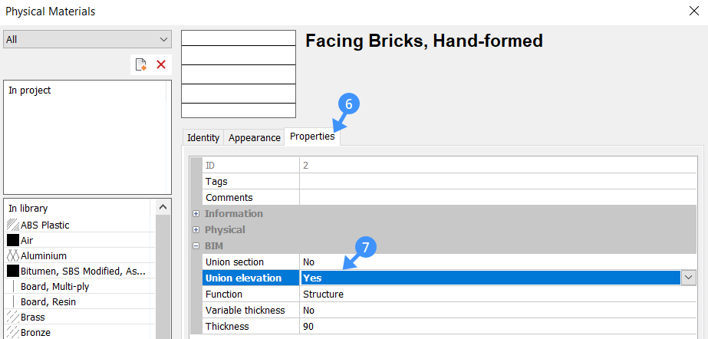Select Board, Multi-ply in library list
This screenshot has height=339, width=708.
click(x=55, y=286)
